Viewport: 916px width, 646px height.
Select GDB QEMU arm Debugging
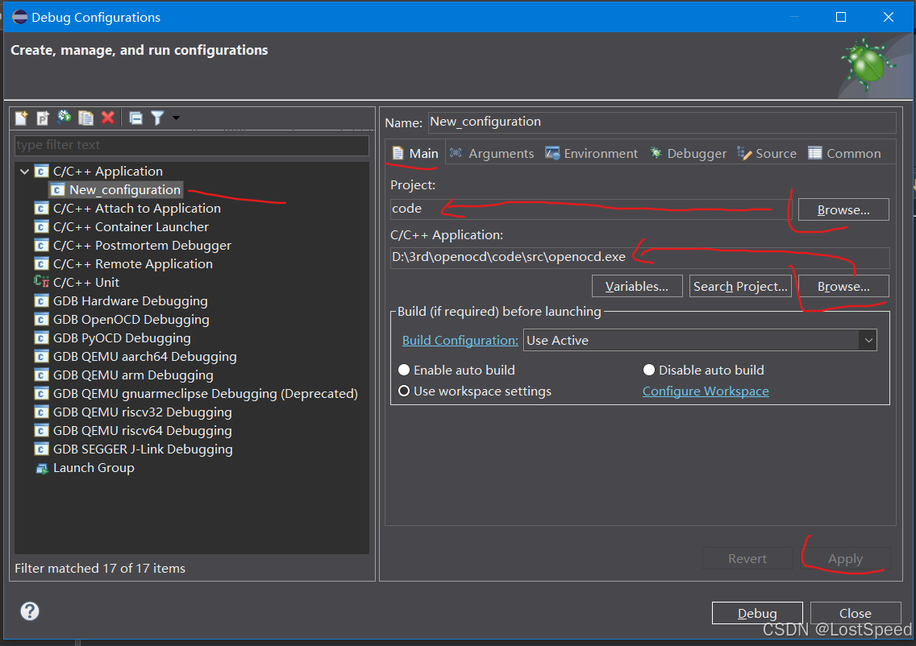point(133,375)
